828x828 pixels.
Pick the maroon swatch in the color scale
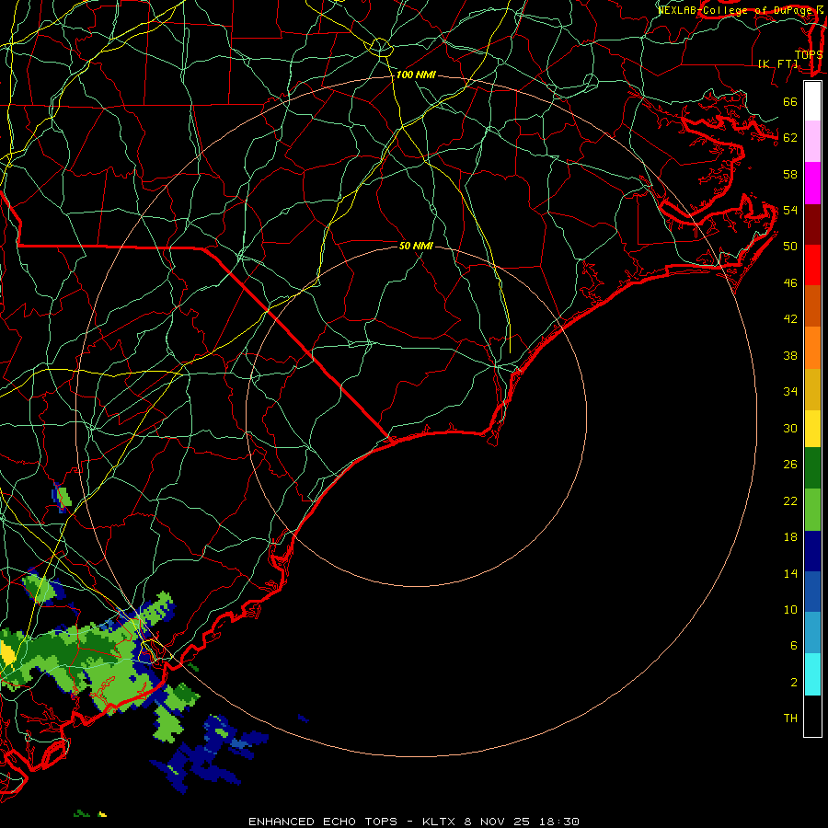pos(812,224)
